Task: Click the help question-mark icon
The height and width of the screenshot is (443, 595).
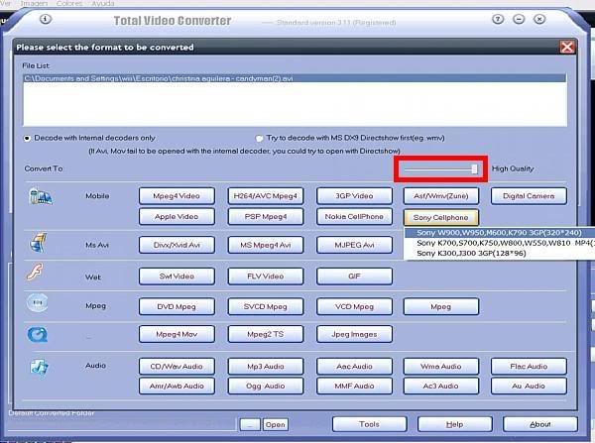Action: click(498, 19)
